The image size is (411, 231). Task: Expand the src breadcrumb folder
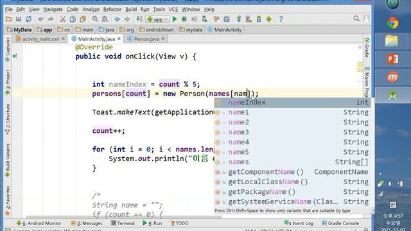tap(64, 30)
